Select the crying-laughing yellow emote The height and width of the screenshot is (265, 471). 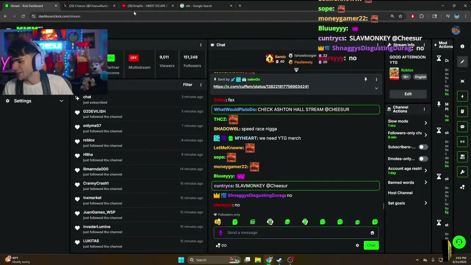point(217,222)
